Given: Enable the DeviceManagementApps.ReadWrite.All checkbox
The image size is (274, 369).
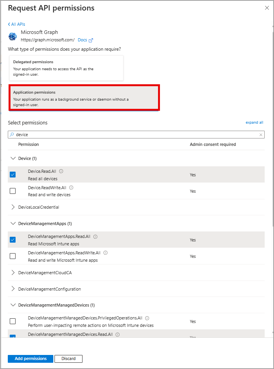Looking at the screenshot, I should (12, 256).
